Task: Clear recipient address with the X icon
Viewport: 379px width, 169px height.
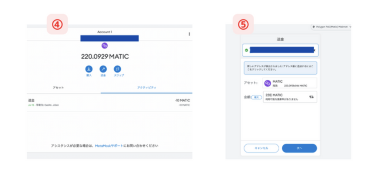Action: (314, 50)
